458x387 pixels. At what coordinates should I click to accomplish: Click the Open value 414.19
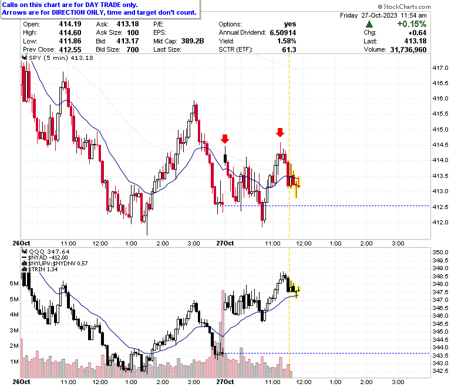(70, 24)
